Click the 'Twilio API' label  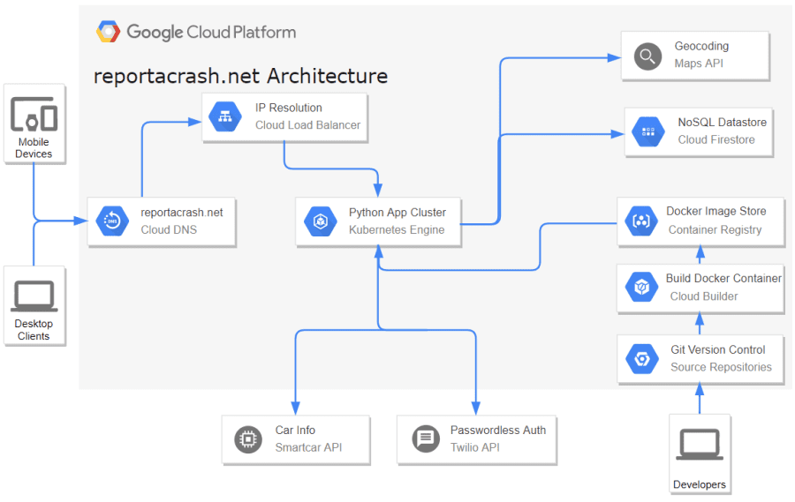(x=475, y=448)
